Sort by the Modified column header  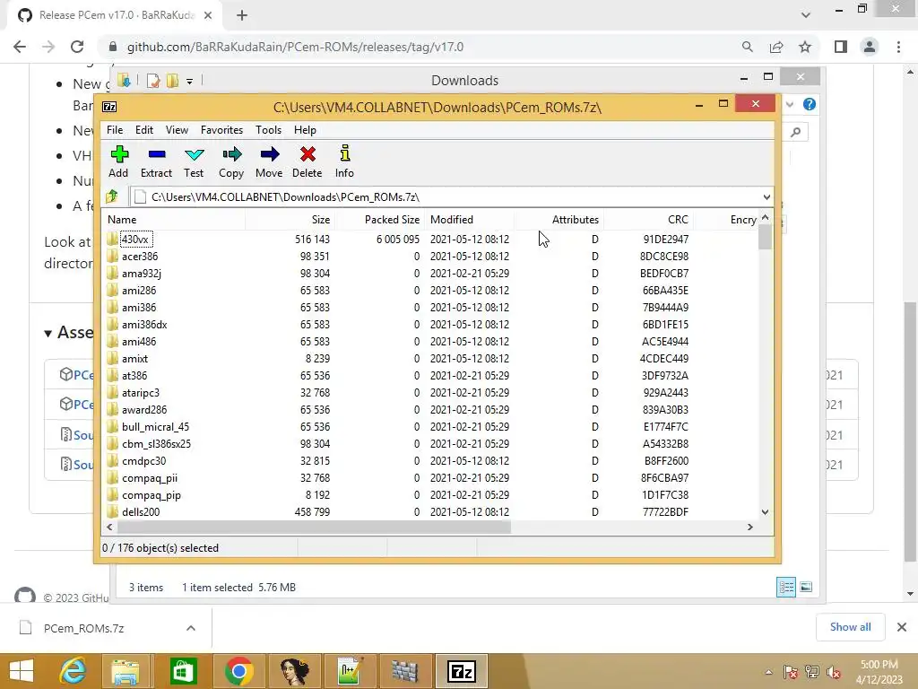pos(470,220)
